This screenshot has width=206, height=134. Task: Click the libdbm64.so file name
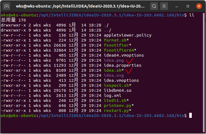coord(118,90)
